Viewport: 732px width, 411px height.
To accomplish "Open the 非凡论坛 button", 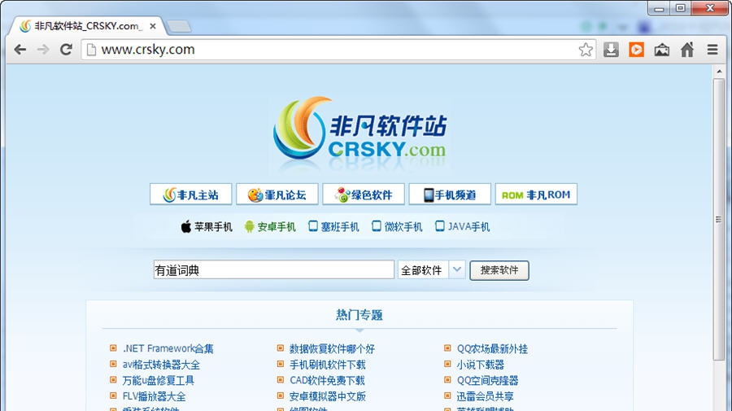I will (277, 195).
